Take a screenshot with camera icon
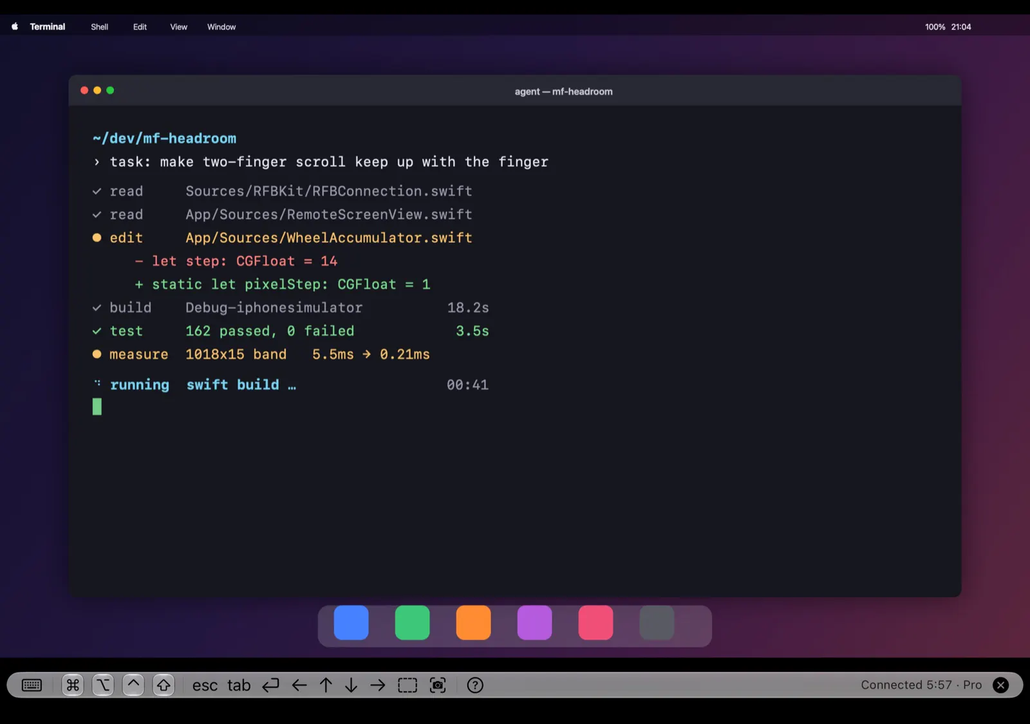Image resolution: width=1030 pixels, height=724 pixels. pyautogui.click(x=438, y=685)
